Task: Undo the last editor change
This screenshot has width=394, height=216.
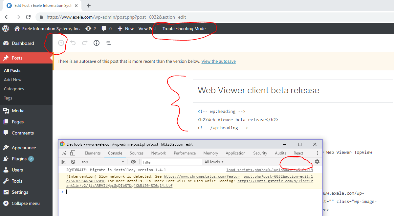Action: tap(73, 43)
